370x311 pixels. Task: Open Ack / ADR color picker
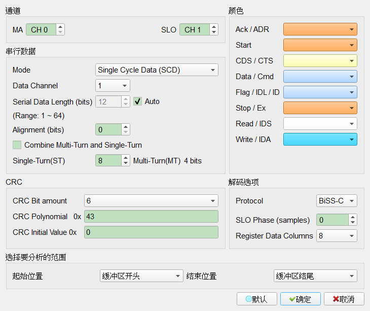pyautogui.click(x=320, y=29)
